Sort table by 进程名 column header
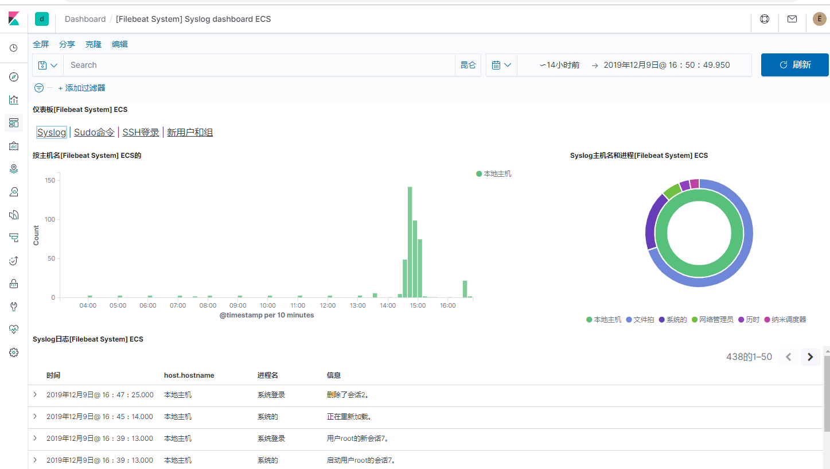The width and height of the screenshot is (830, 469). coord(268,375)
